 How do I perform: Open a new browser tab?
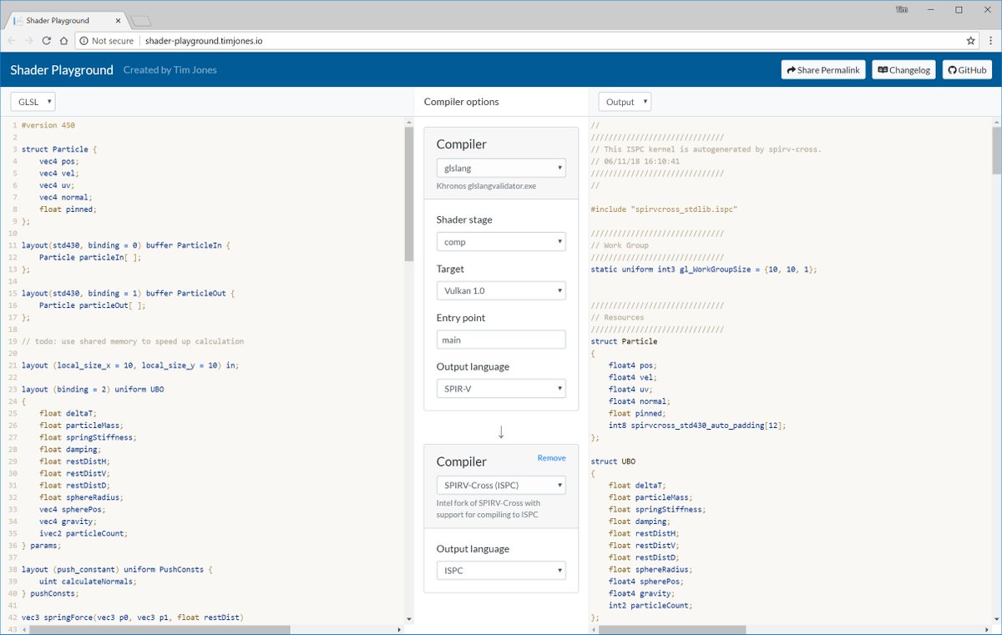tap(141, 21)
